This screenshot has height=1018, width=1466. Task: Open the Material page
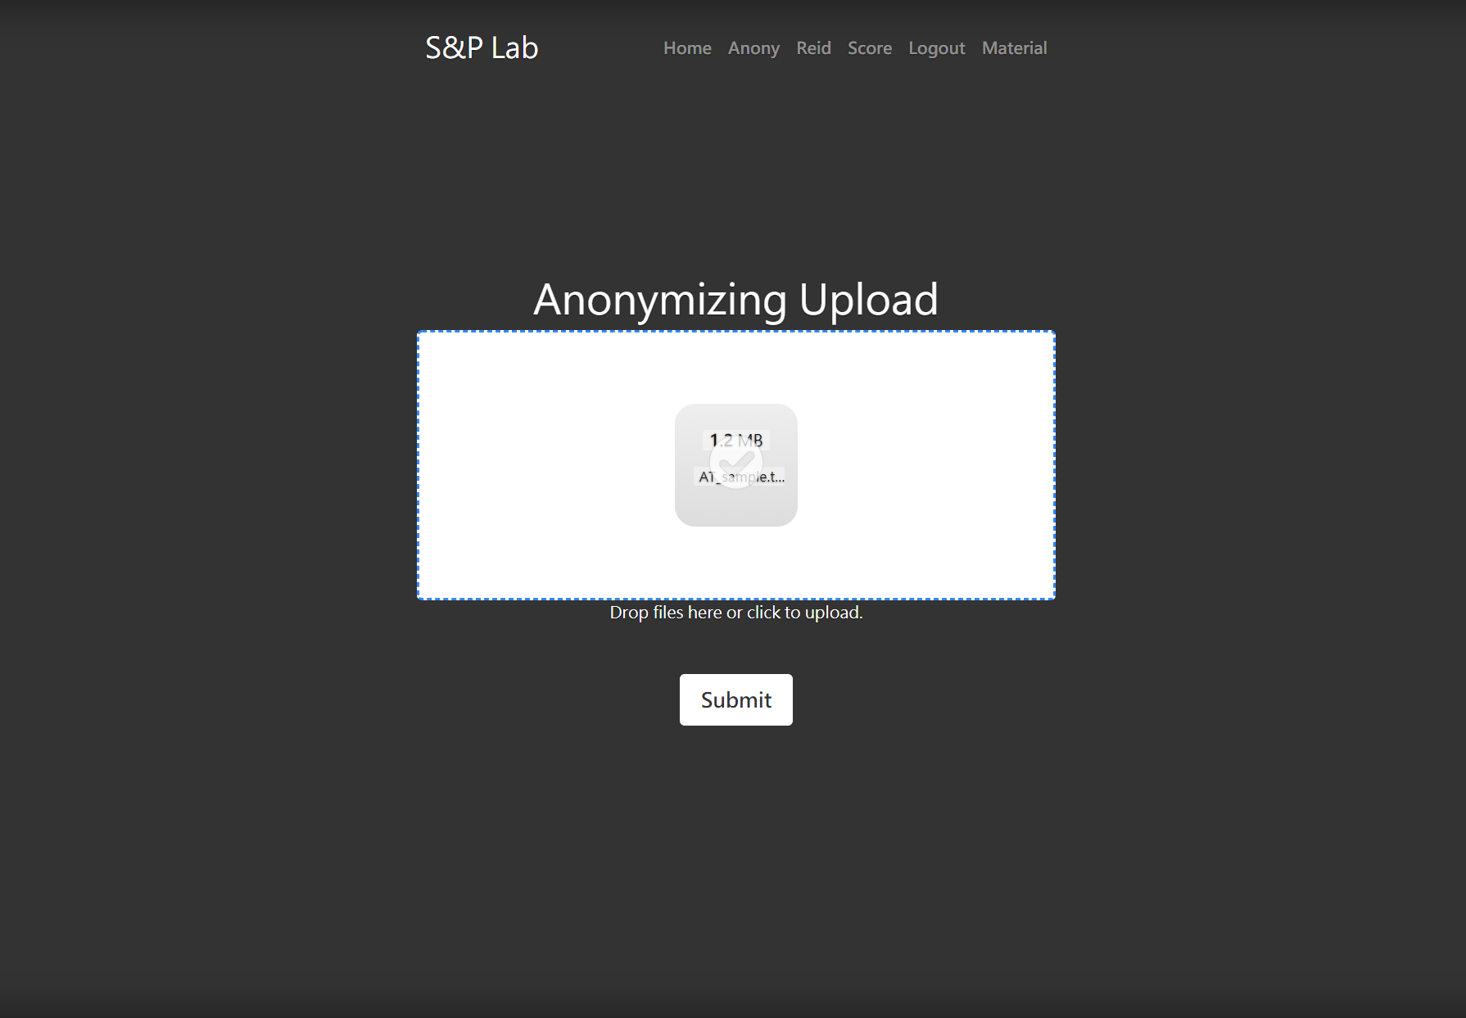(1014, 48)
